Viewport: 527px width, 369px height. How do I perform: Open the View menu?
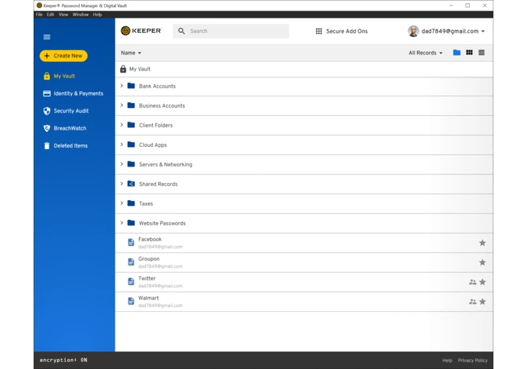pyautogui.click(x=63, y=14)
